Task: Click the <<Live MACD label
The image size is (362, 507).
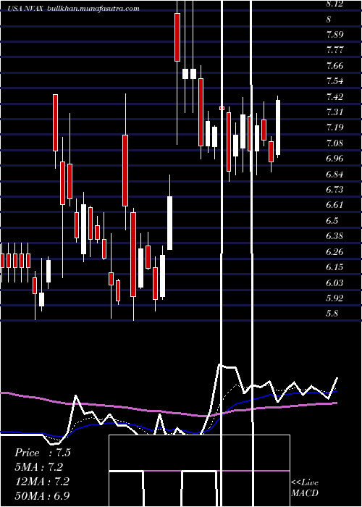Action: 305,488
